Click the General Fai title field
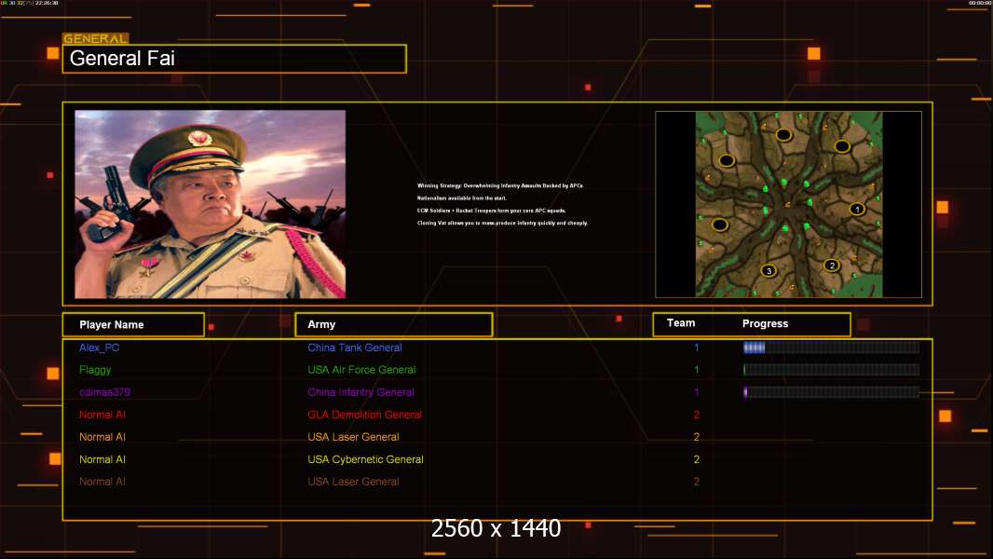This screenshot has height=559, width=993. point(234,59)
